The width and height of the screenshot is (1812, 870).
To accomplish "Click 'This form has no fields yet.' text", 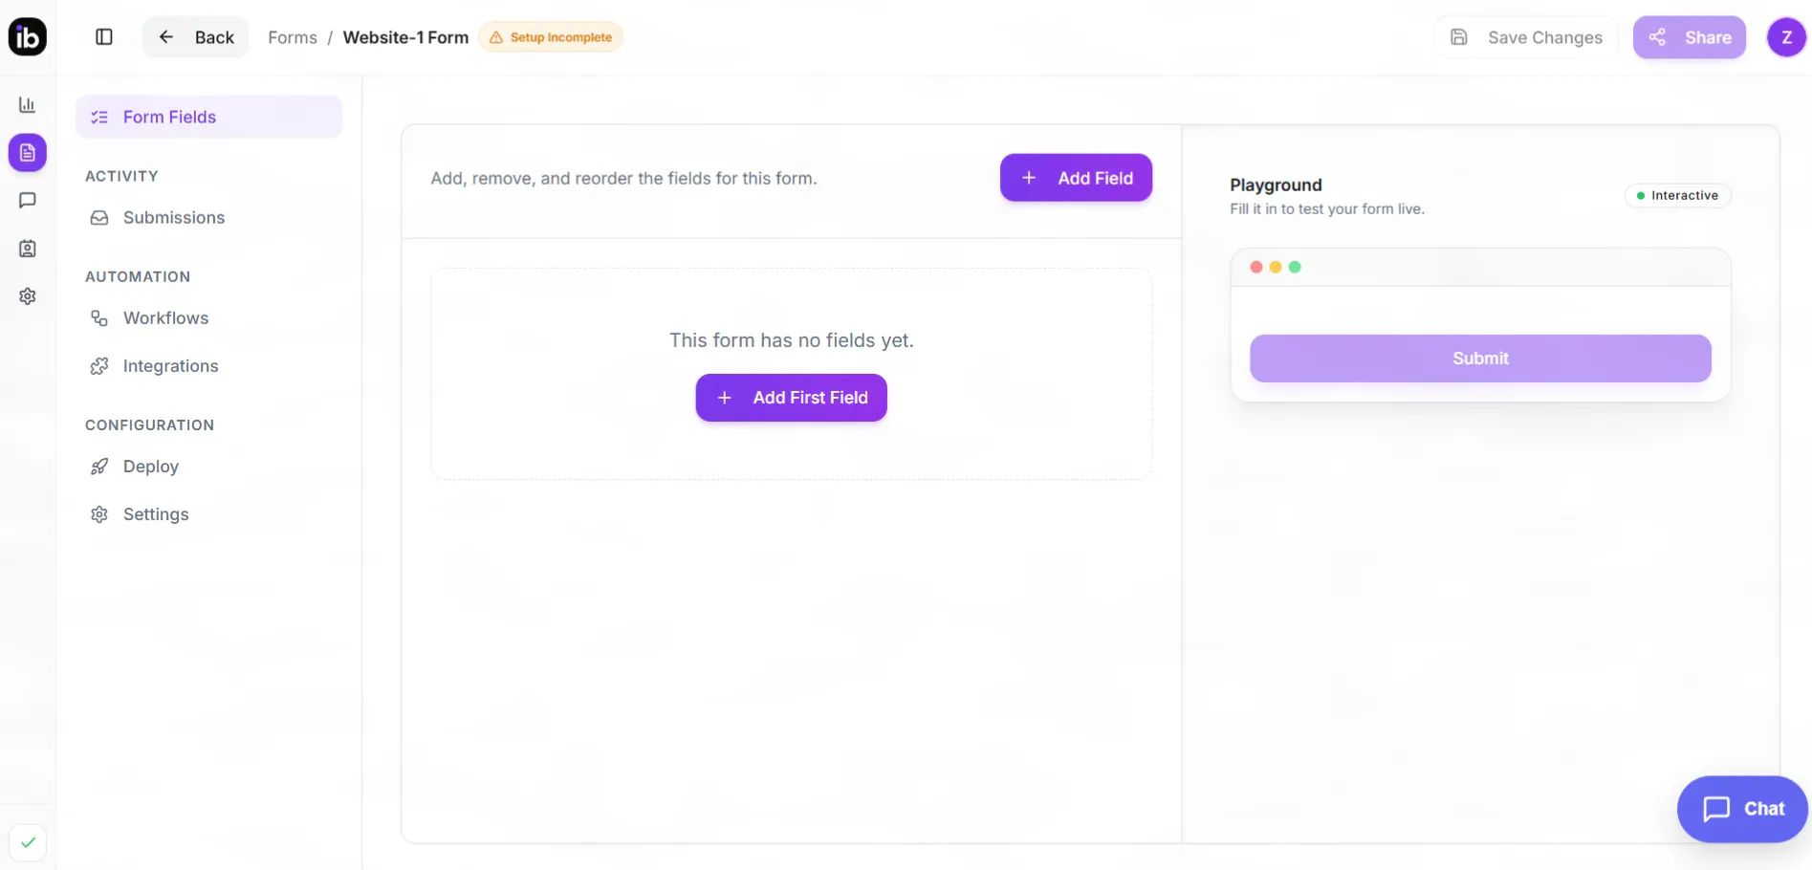I will click(x=792, y=340).
